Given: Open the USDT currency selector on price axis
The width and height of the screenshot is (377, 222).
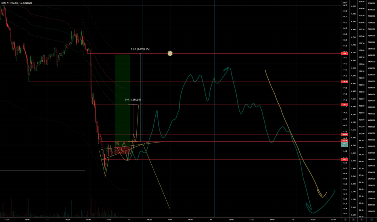Looking at the screenshot, I should [345, 3].
